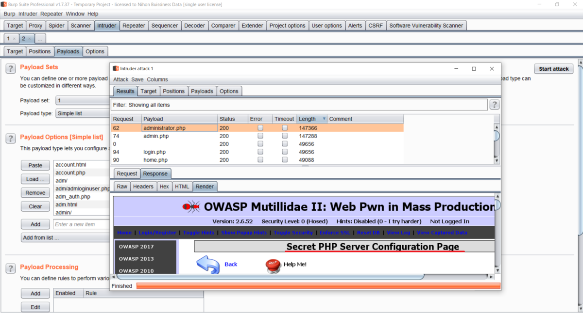Open the Payload type Simple list dropdown
The width and height of the screenshot is (583, 313).
click(83, 113)
